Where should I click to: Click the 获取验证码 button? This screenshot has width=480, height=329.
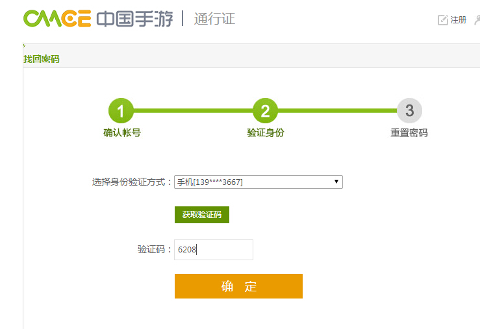point(202,215)
